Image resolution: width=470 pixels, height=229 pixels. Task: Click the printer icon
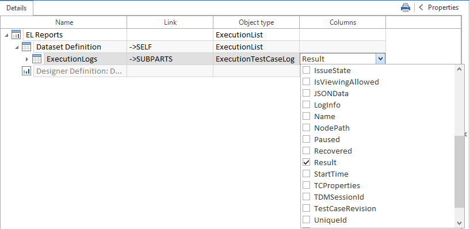405,7
